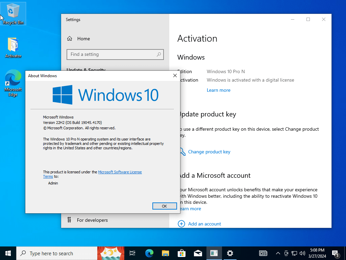The image size is (346, 260).
Task: Click OK in the About Windows dialog
Action: tap(165, 206)
